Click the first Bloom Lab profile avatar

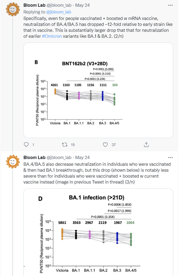point(12,11)
